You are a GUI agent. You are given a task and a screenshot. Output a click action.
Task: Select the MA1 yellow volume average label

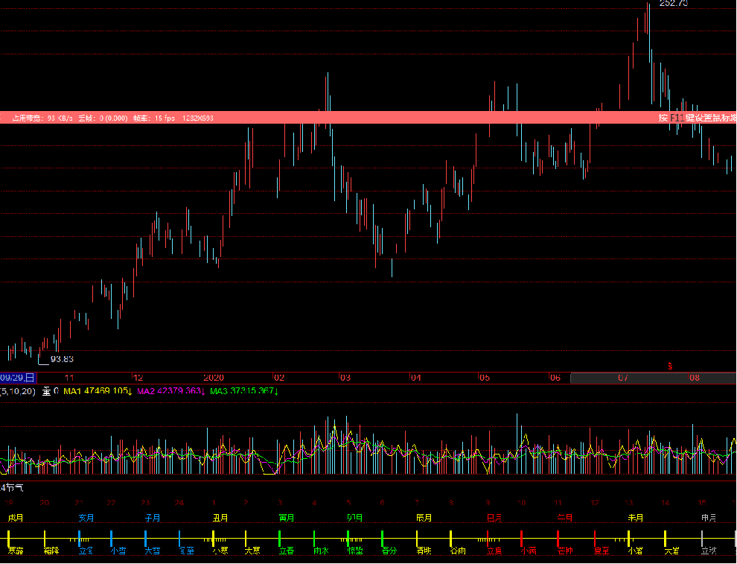click(x=98, y=391)
